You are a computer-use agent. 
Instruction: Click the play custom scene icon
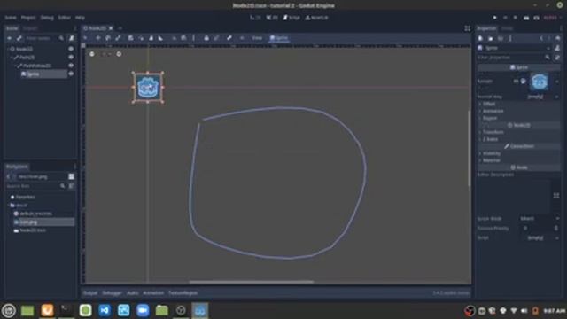537,18
